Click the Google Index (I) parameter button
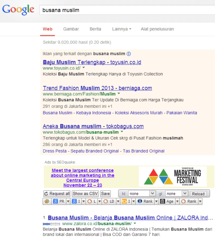Screen dimensions: 215x239 [x=77, y=201]
